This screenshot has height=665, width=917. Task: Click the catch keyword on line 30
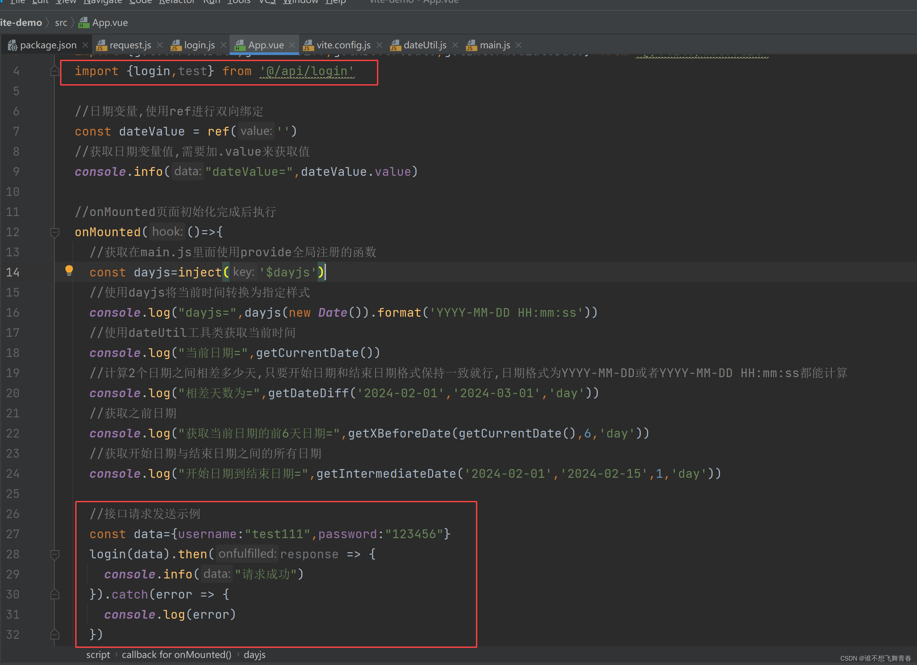tap(129, 594)
